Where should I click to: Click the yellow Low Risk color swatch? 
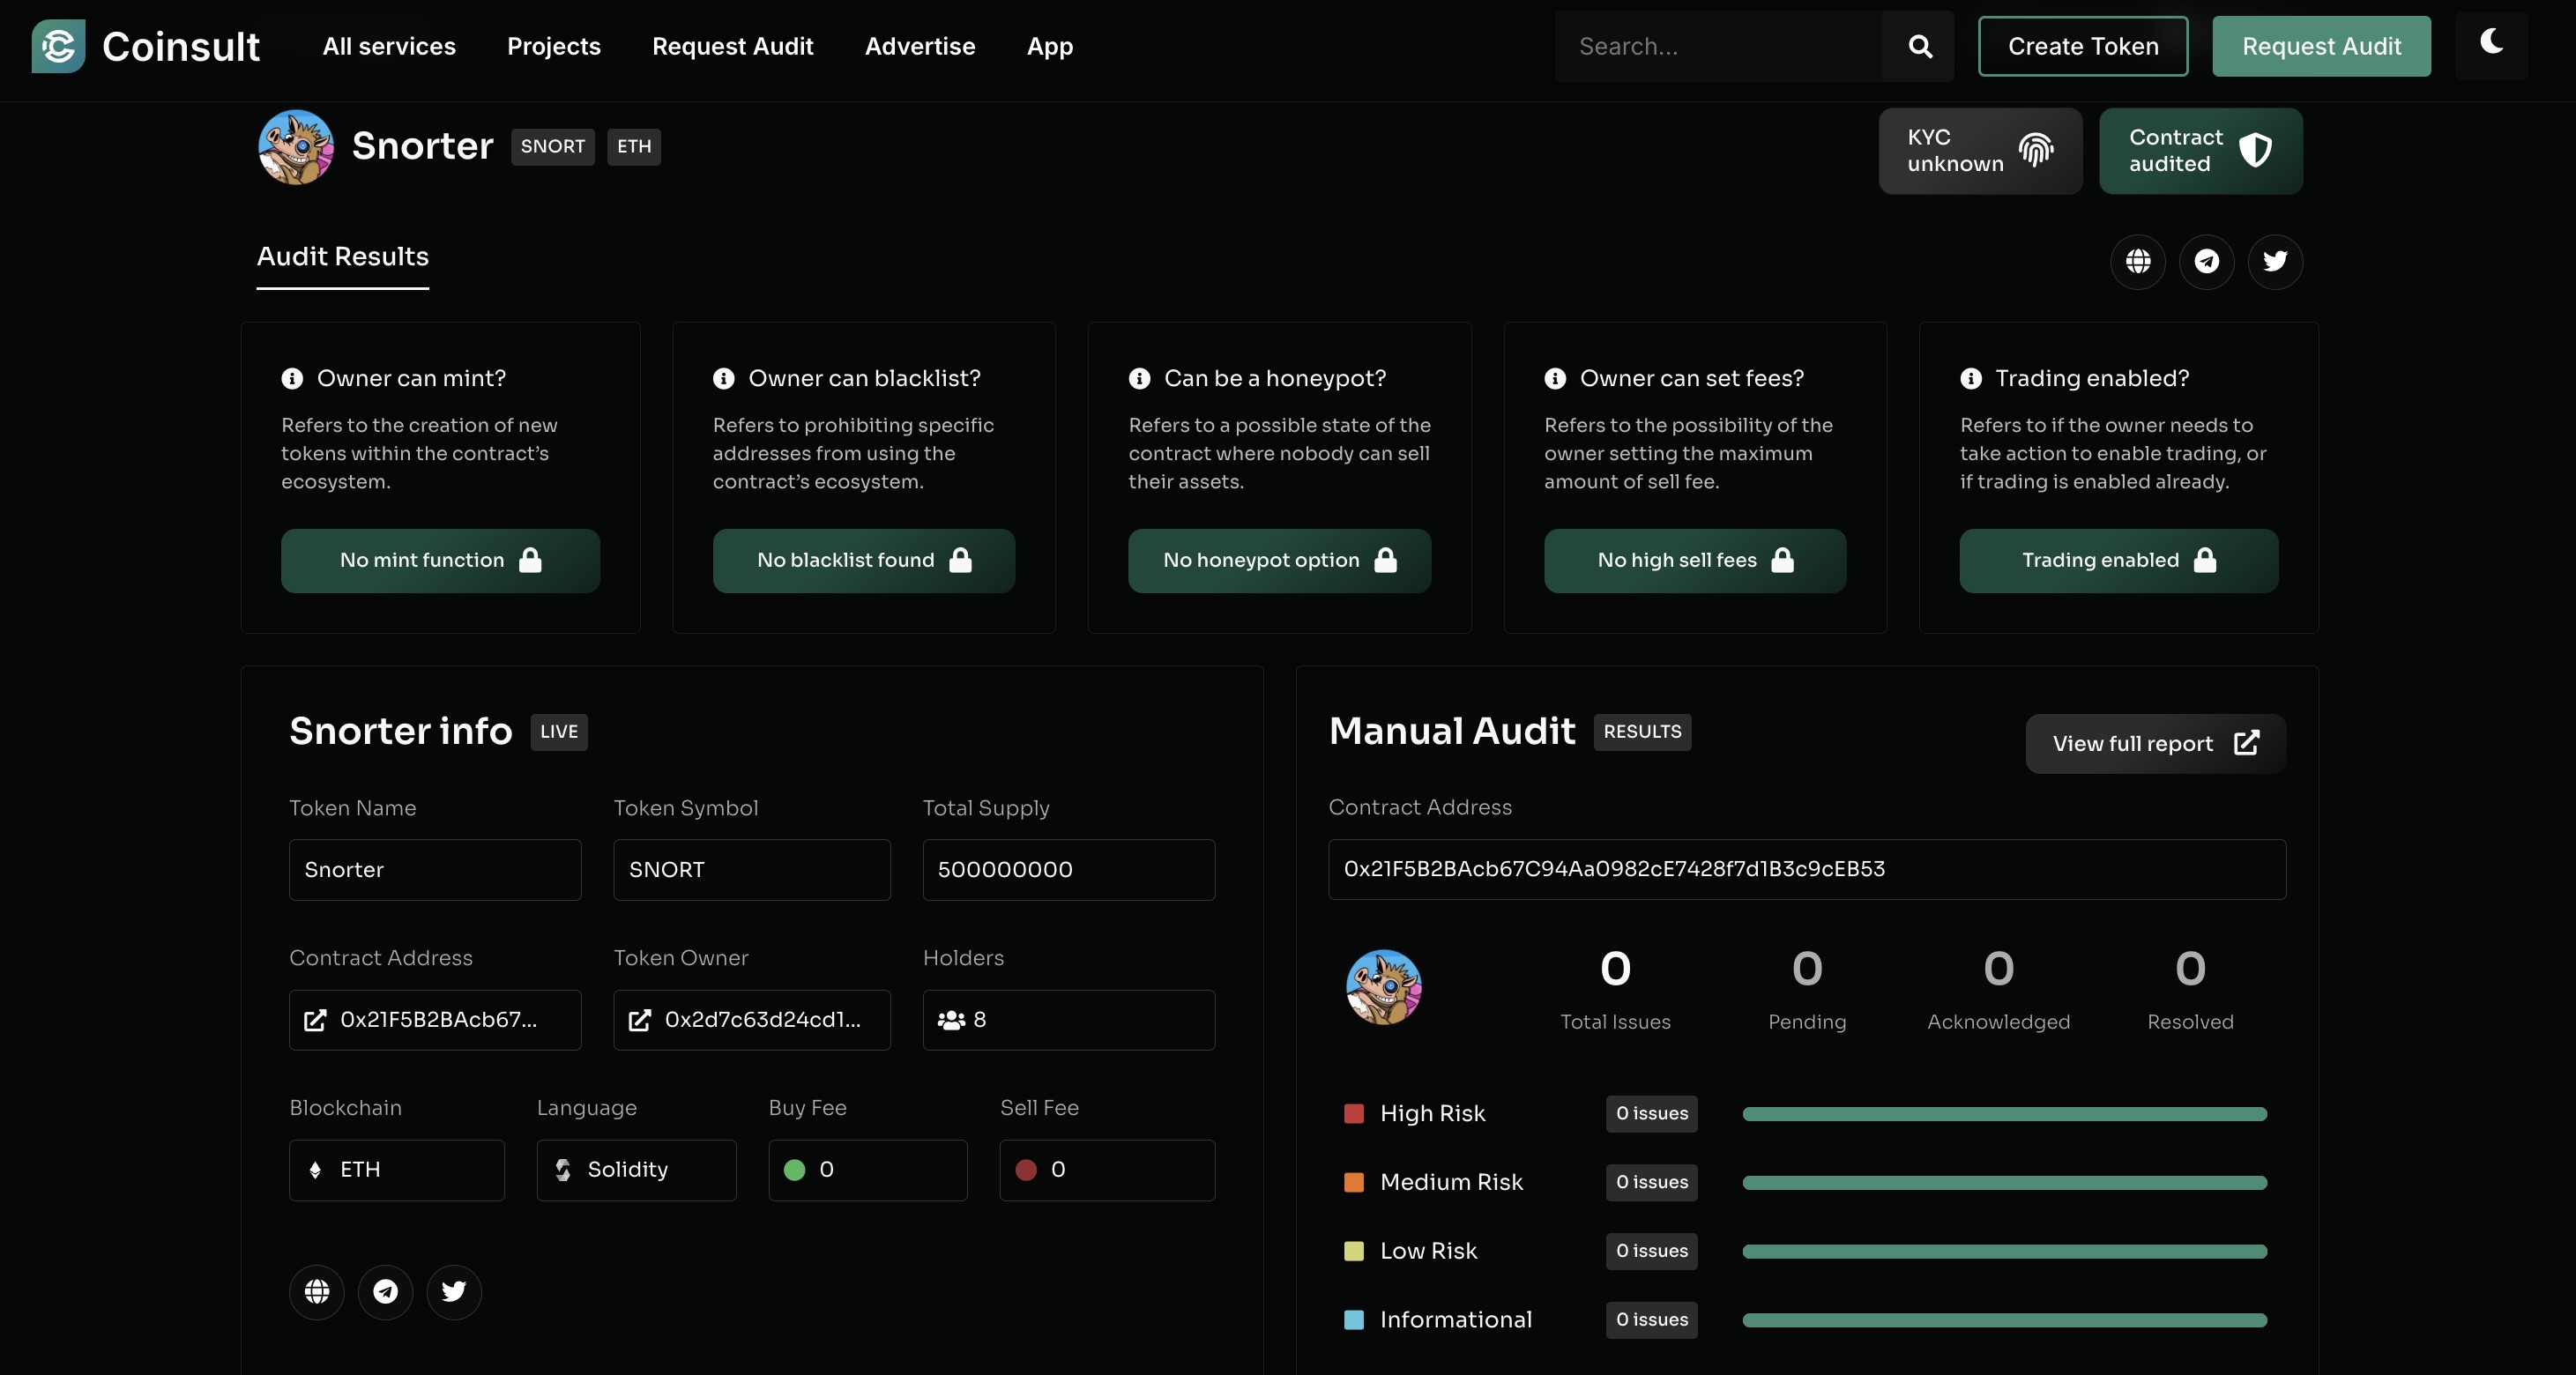tap(1354, 1251)
